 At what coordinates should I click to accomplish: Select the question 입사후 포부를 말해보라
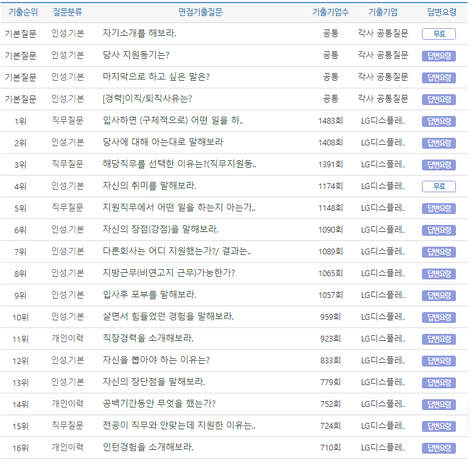(x=149, y=295)
